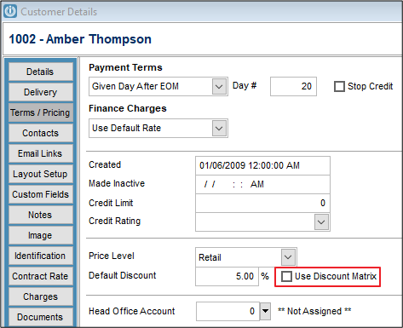This screenshot has width=403, height=328.
Task: Open the Price Level dropdown
Action: coord(288,257)
